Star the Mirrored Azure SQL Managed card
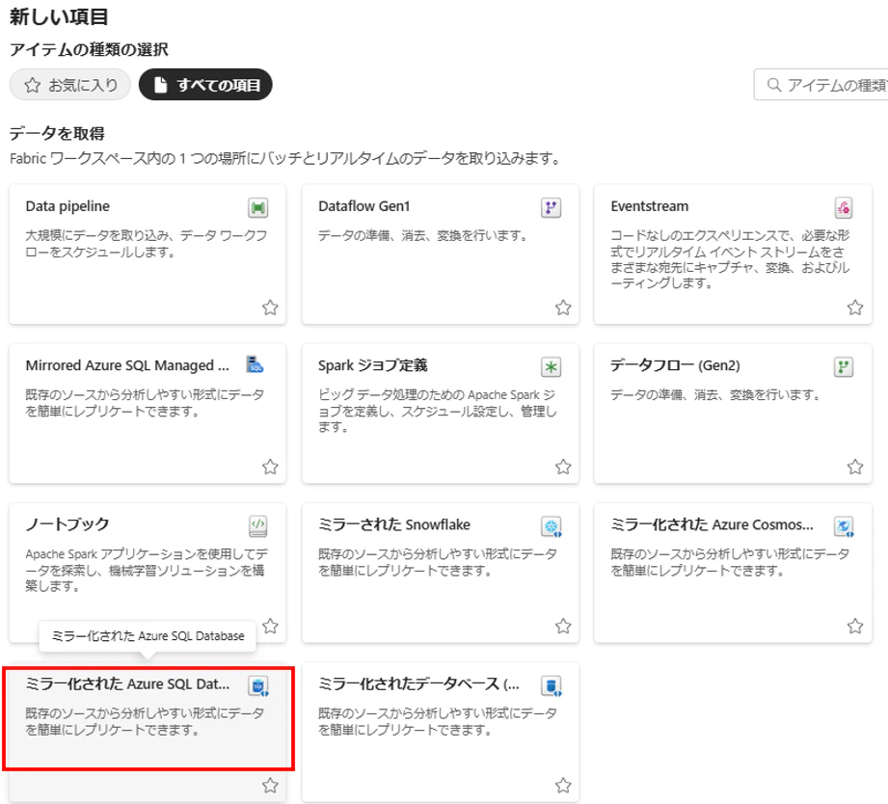The height and width of the screenshot is (804, 888). [x=270, y=467]
